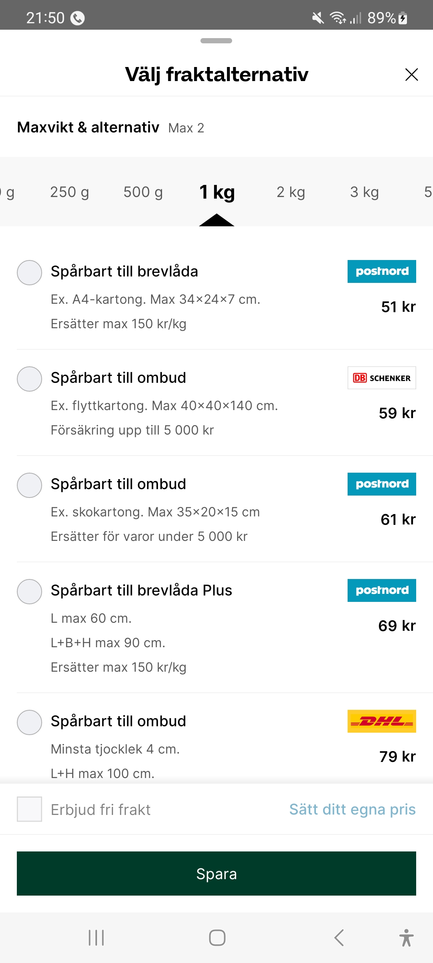Close the Välj fraktalternativ sheet

coord(411,75)
